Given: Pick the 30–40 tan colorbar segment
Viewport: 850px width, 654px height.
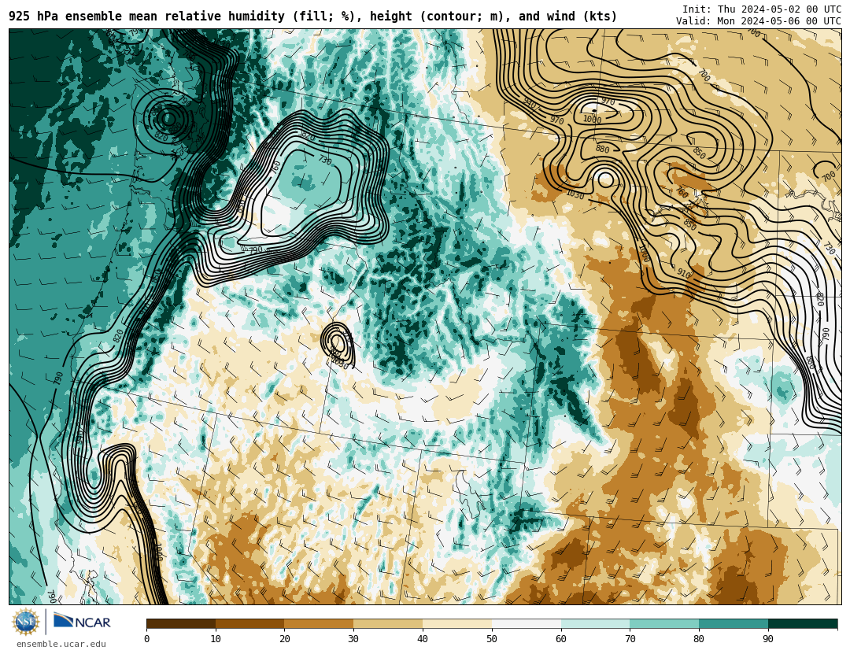Looking at the screenshot, I should coord(388,623).
